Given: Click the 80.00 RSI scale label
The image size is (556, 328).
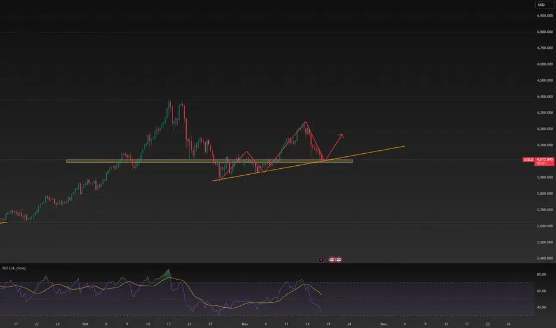Looking at the screenshot, I should click(x=541, y=274).
